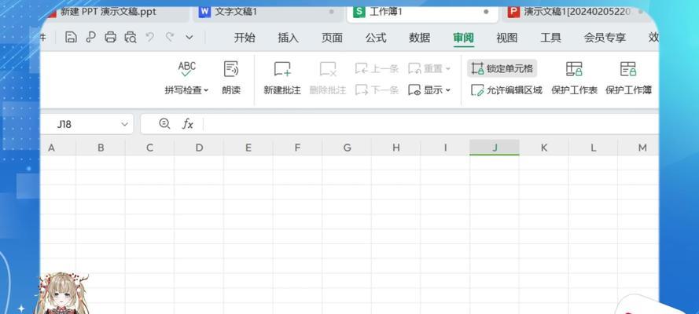Click the 保护工作簿 icon
699x314 pixels.
pos(628,69)
